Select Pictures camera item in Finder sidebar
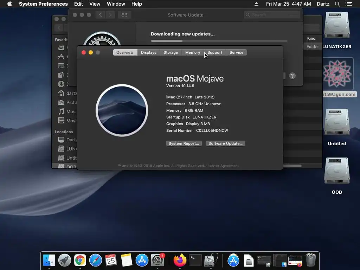Screen dimensions: 360x270 tap(67, 102)
